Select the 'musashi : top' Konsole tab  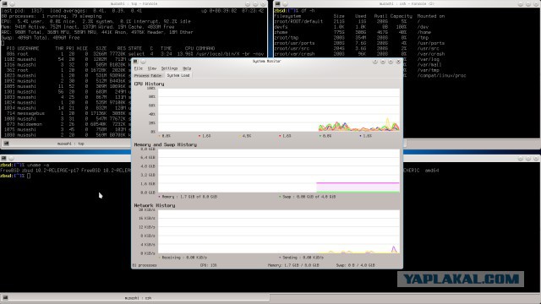coord(71,144)
